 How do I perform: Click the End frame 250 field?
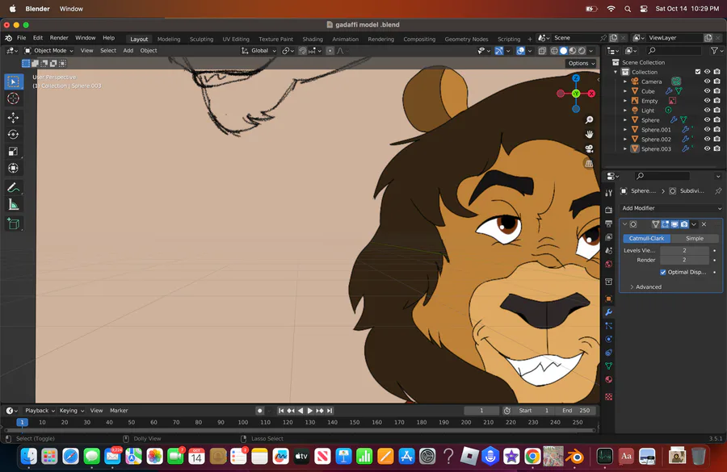tap(576, 411)
